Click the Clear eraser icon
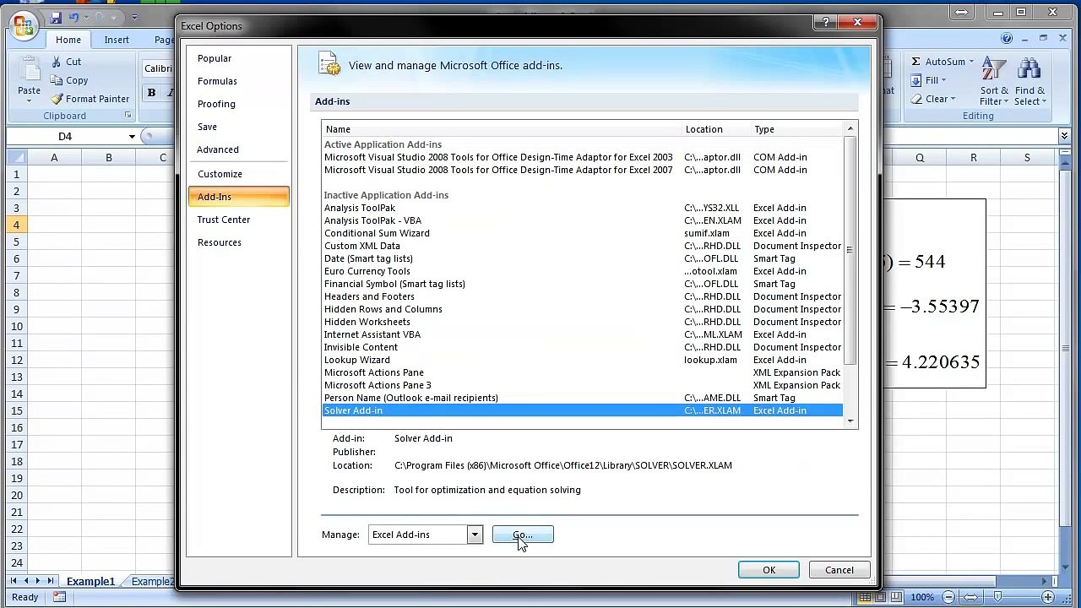Image resolution: width=1081 pixels, height=608 pixels. 916,99
